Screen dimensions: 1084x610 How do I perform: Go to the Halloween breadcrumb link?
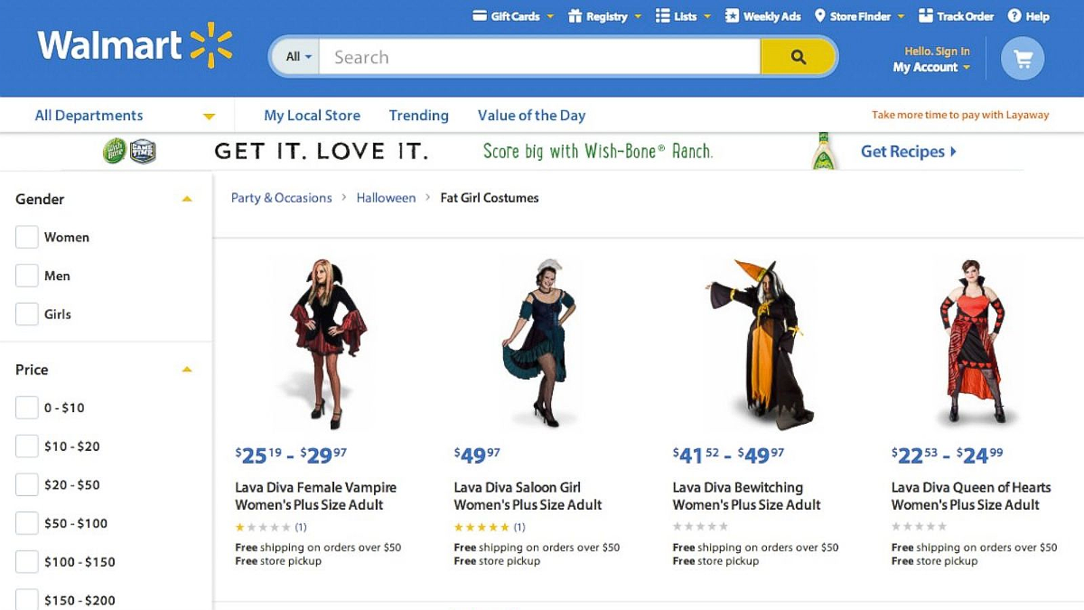pos(386,197)
